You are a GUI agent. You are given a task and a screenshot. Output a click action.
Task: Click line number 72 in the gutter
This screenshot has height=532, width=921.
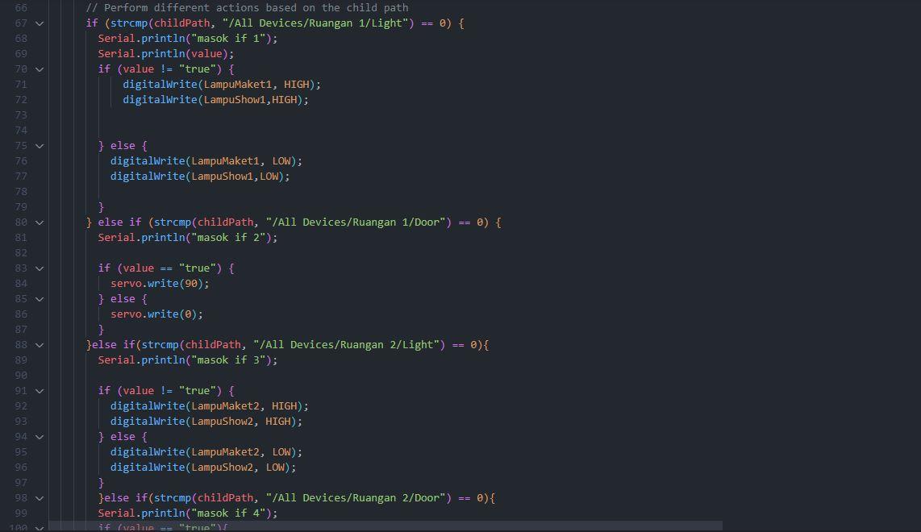(x=20, y=99)
